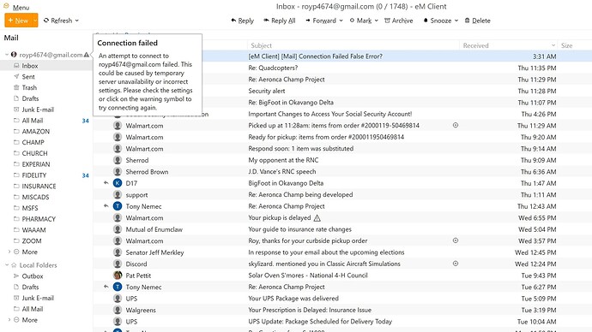Viewport: 592px width, 332px height.
Task: Open the Outbox folder
Action: tap(46, 276)
